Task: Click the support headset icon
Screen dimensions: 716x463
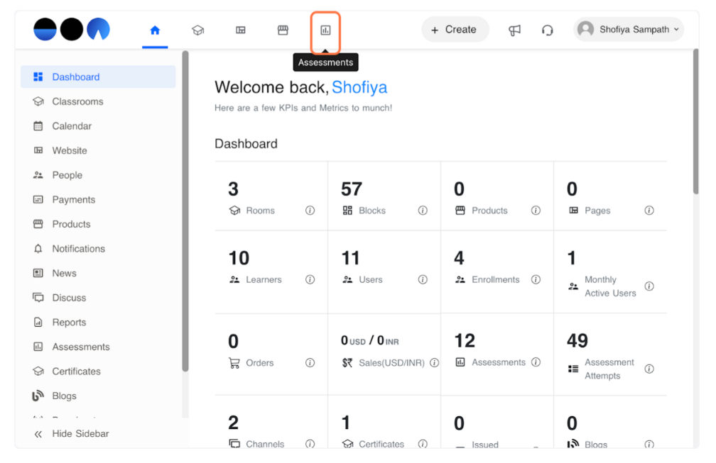Action: pos(547,30)
